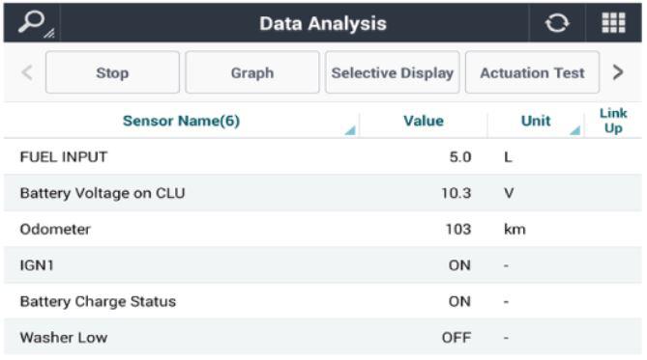Start Actuation Test

click(x=532, y=72)
